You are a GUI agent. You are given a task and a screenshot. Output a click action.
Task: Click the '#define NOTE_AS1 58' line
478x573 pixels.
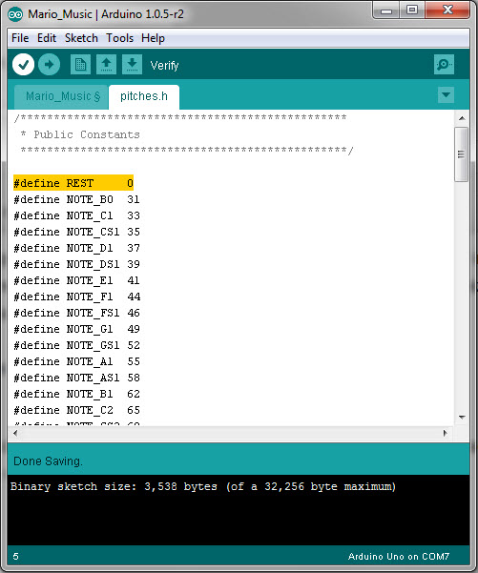pyautogui.click(x=76, y=378)
